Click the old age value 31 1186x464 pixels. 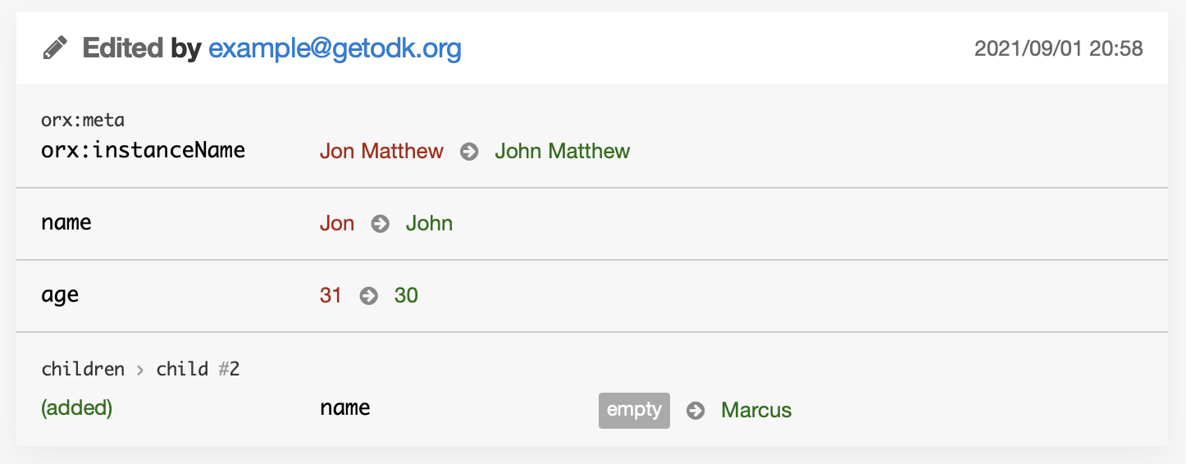(x=331, y=296)
